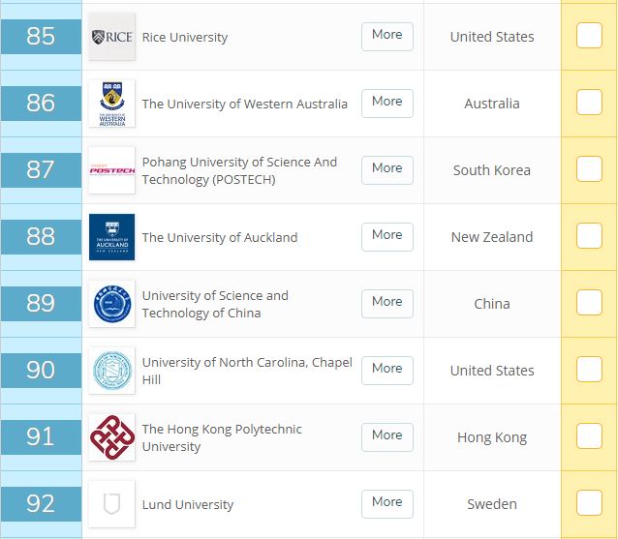The width and height of the screenshot is (618, 539).
Task: Tick the checkbox for Rice University
Action: tap(589, 36)
